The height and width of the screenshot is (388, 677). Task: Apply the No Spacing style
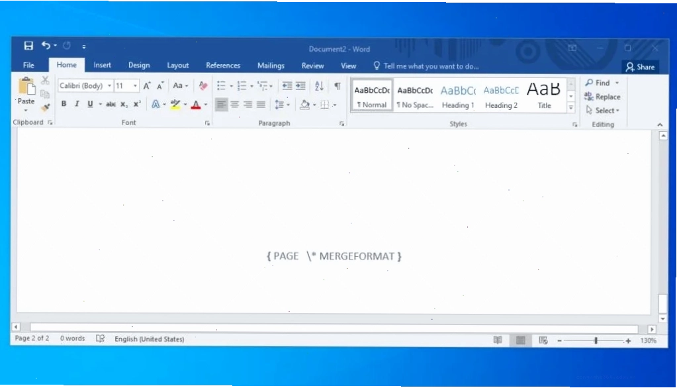click(415, 95)
